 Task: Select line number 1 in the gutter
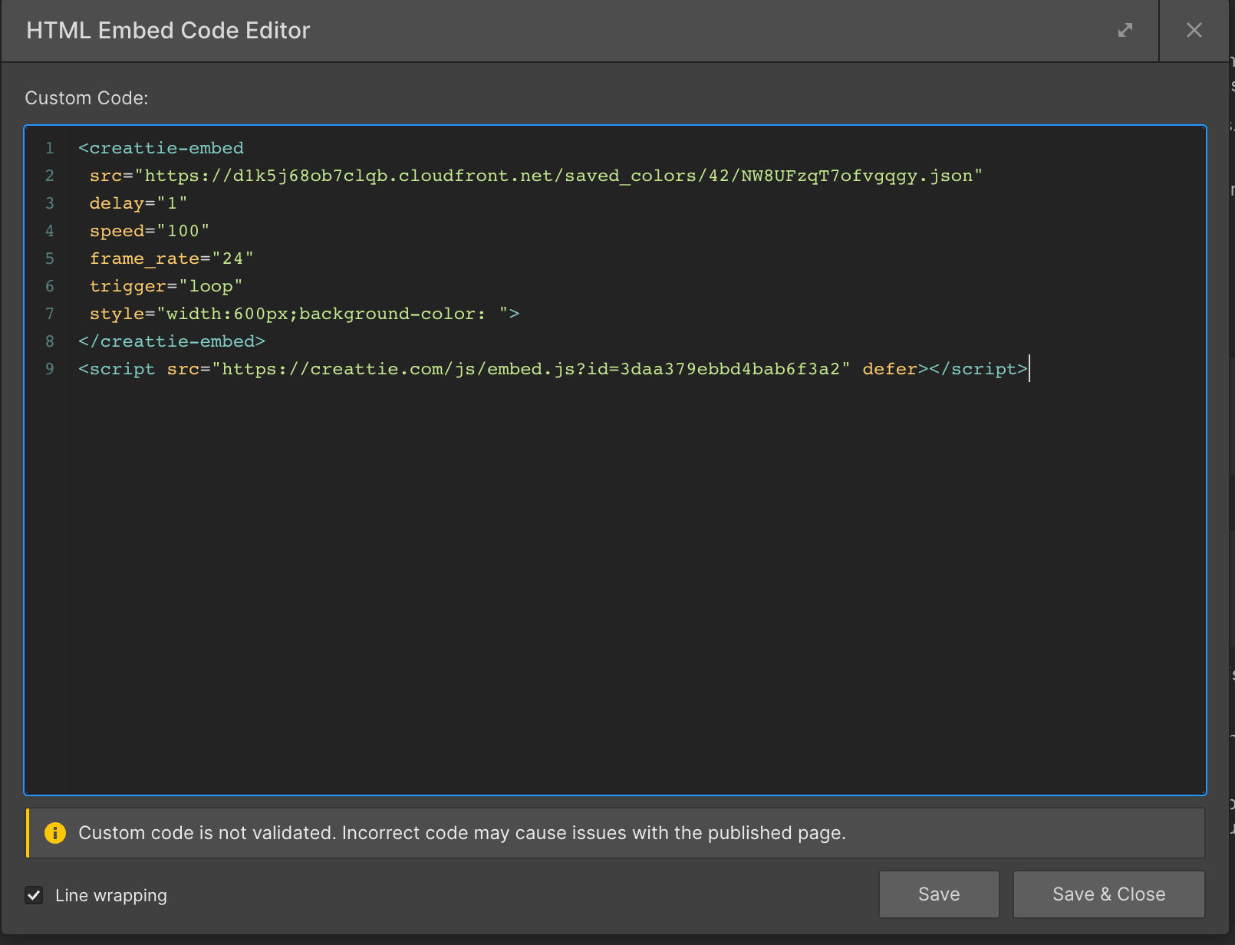[x=49, y=148]
